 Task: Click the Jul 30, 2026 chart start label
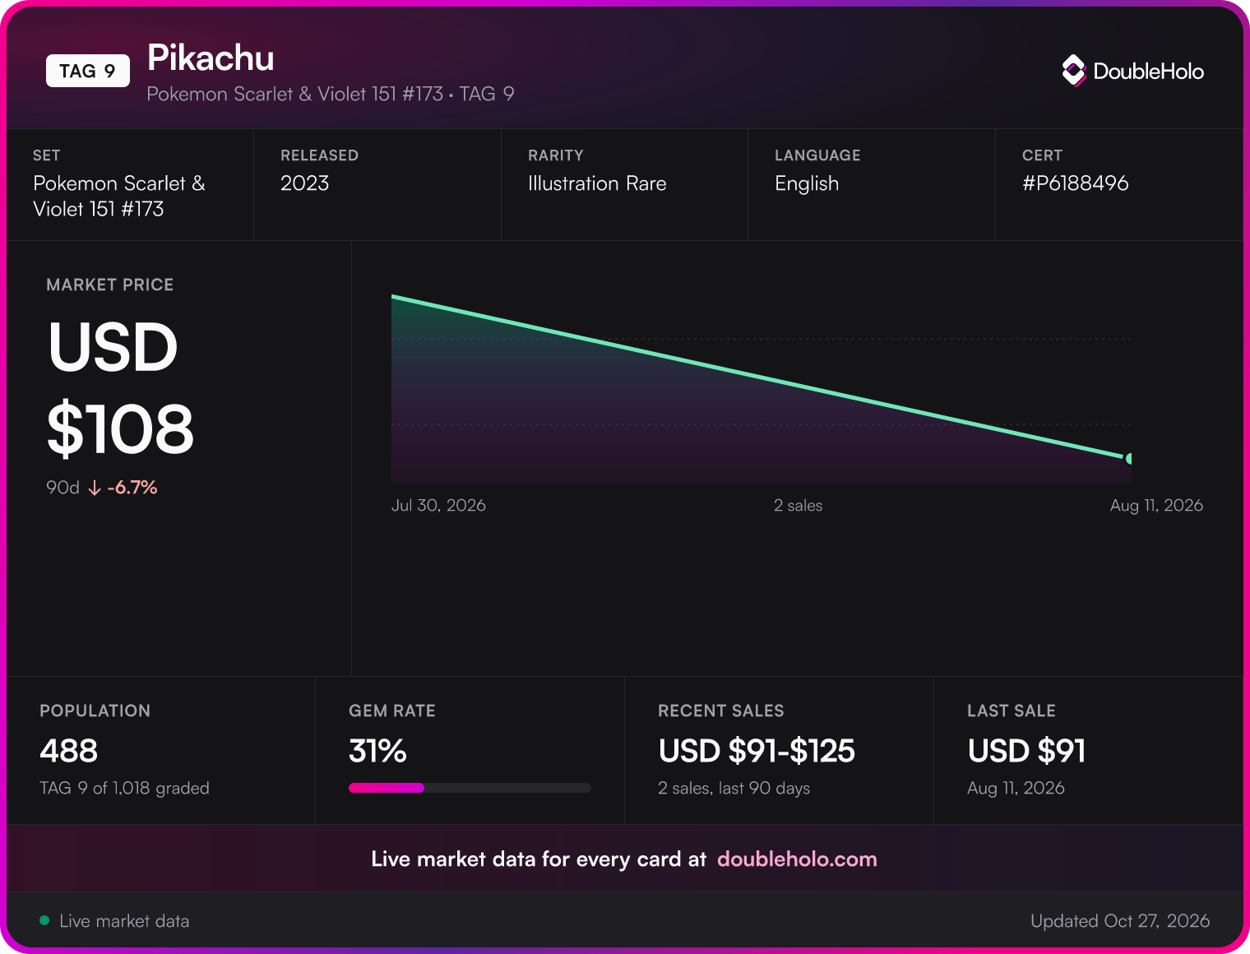pos(438,505)
